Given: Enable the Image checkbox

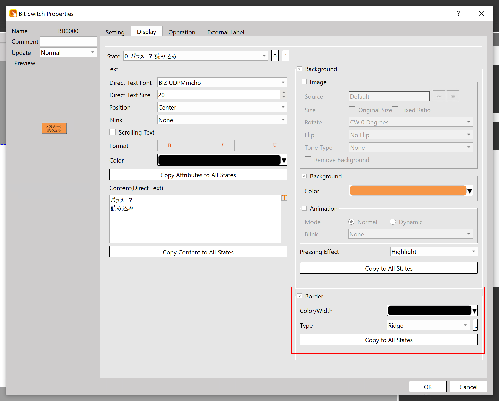Looking at the screenshot, I should point(304,82).
